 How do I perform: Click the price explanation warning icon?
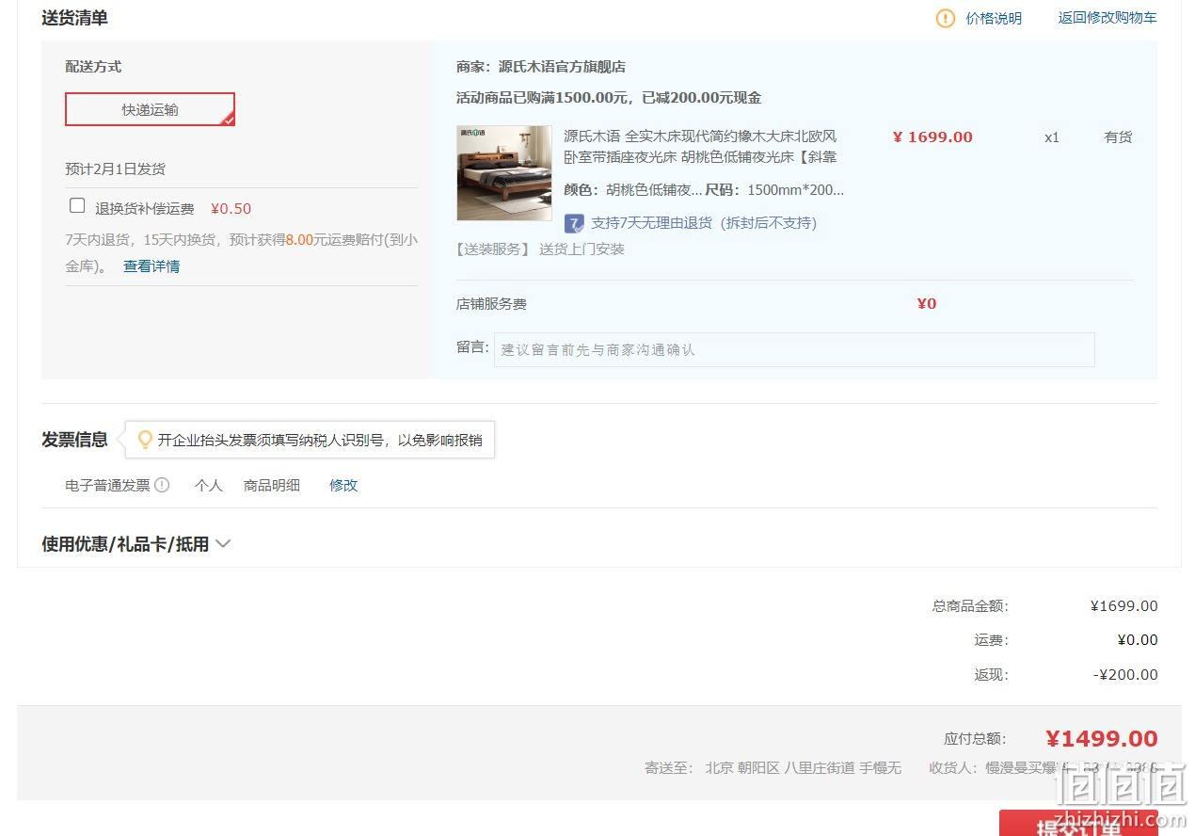[x=946, y=18]
